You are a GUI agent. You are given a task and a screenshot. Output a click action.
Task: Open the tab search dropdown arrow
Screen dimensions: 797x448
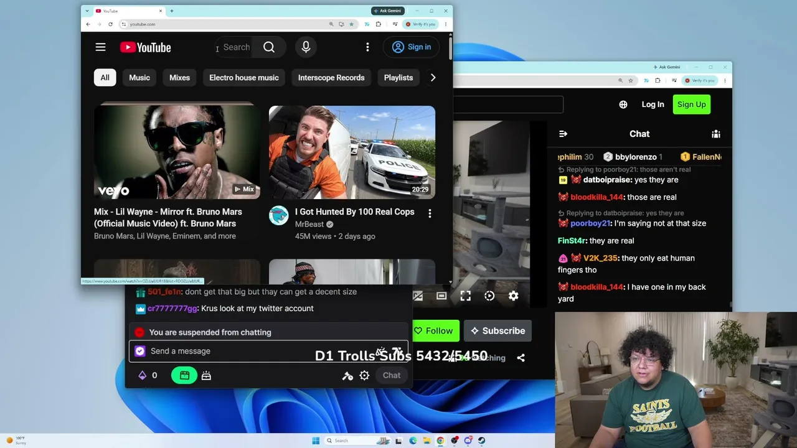[87, 11]
